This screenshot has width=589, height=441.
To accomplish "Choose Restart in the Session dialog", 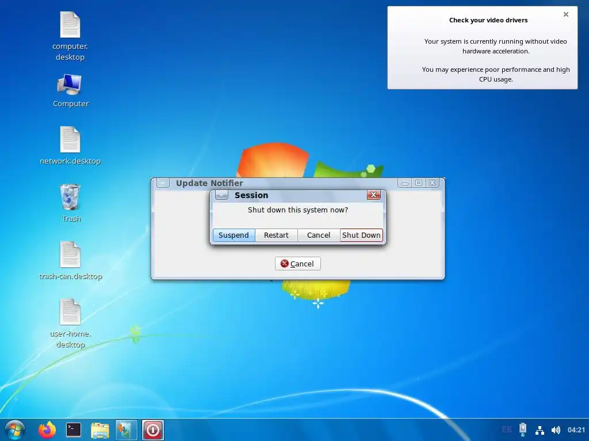I will (276, 235).
